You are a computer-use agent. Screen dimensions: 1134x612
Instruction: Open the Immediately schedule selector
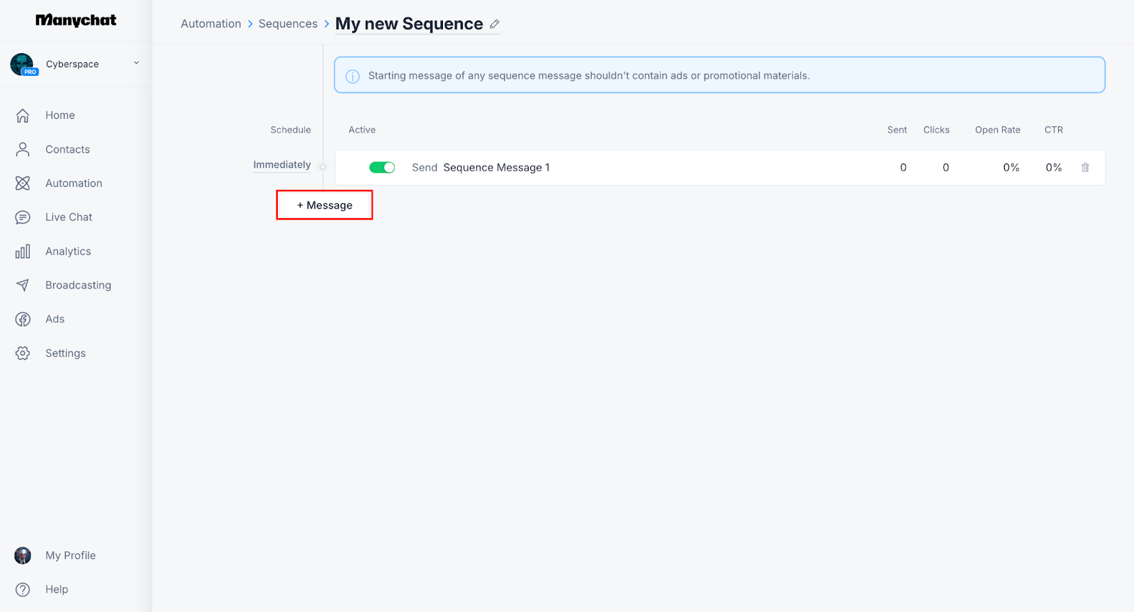[282, 165]
